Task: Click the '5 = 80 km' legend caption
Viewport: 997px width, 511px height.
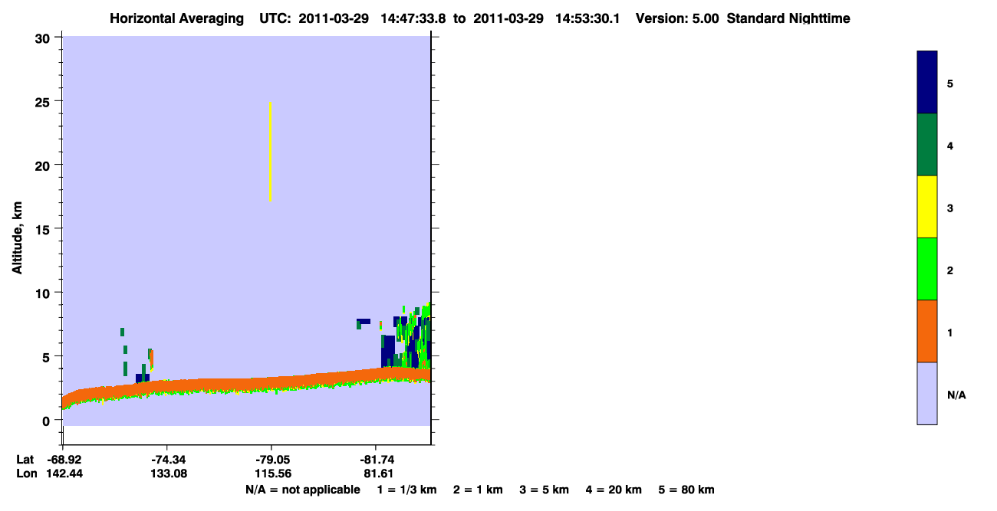Action: click(x=686, y=490)
